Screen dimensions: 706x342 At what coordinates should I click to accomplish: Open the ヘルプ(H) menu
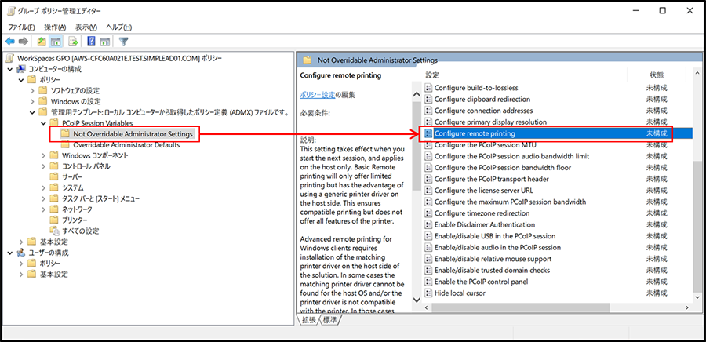click(x=119, y=27)
